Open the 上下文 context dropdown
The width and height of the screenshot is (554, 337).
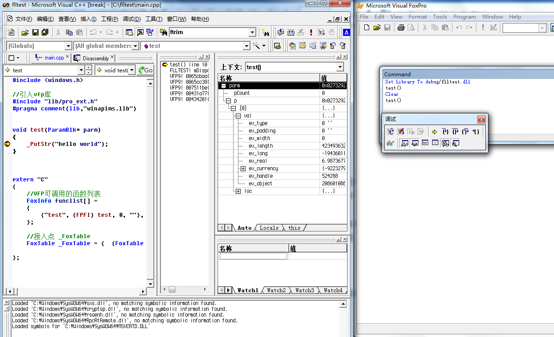(x=340, y=67)
